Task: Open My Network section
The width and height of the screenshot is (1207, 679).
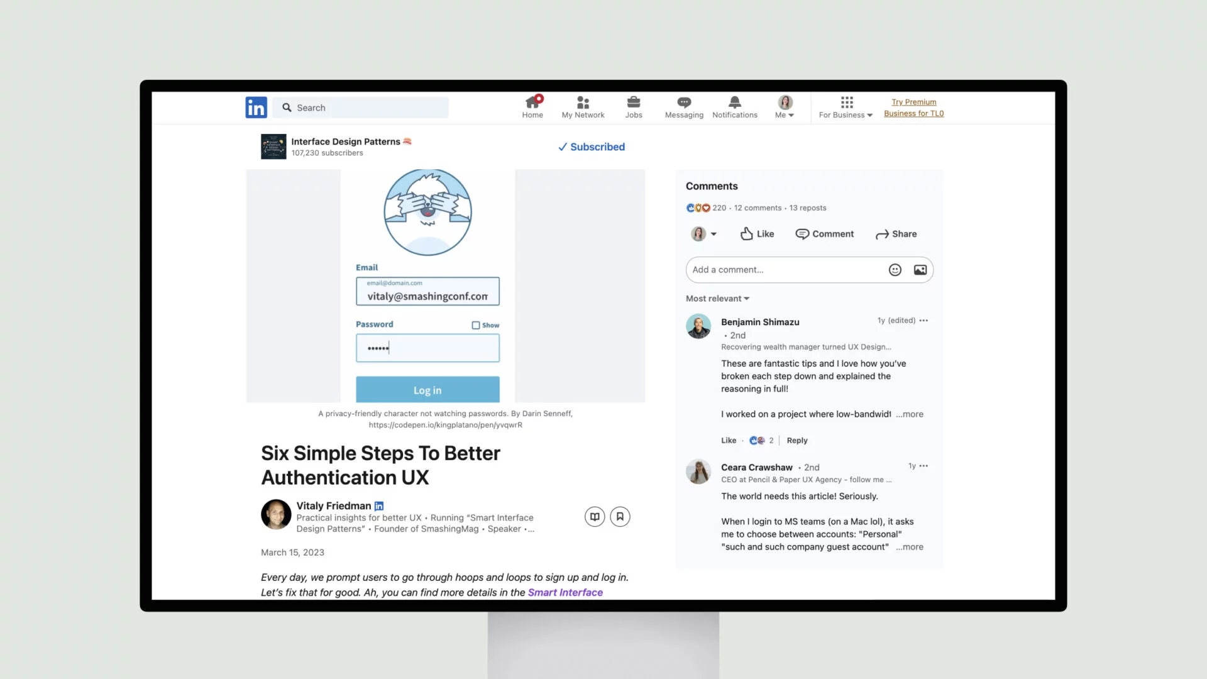Action: coord(583,106)
